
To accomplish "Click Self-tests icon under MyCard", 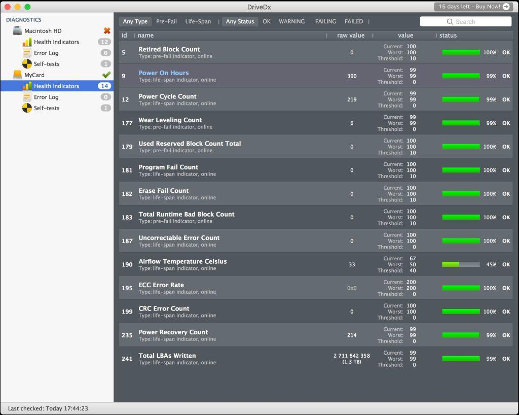I will tap(27, 108).
